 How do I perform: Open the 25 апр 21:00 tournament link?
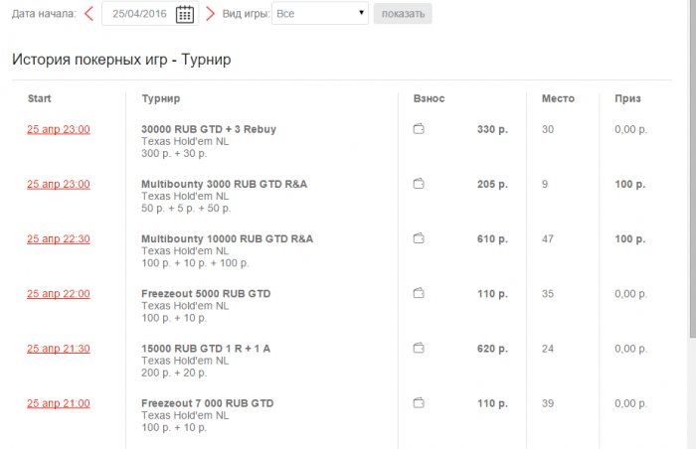coord(58,403)
